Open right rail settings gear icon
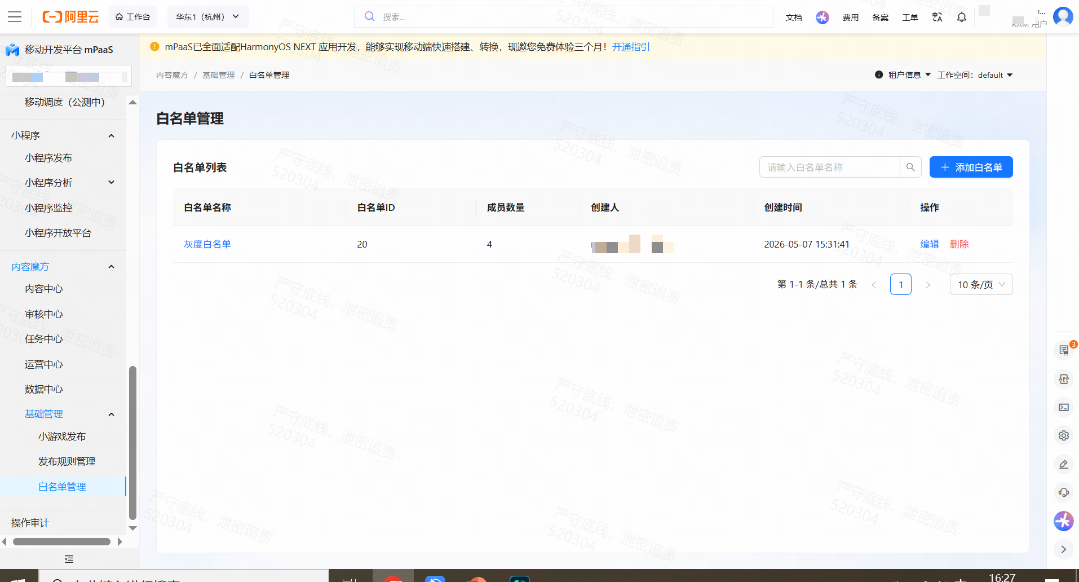1079x582 pixels. coord(1064,435)
